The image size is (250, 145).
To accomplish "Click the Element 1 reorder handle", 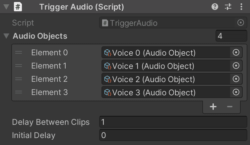I will [x=19, y=66].
